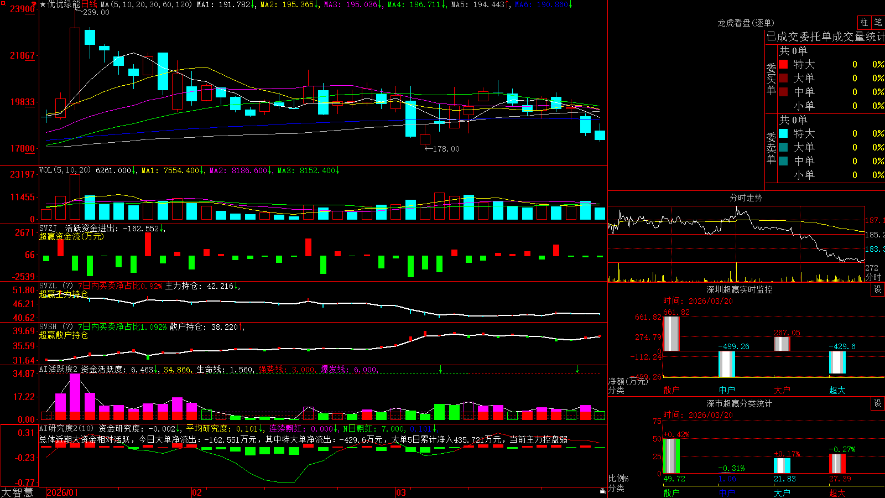Screen dimensions: 885x498
Task: Click the MA(5,10,20,30,60,120) indicator label
Action: coord(146,4)
